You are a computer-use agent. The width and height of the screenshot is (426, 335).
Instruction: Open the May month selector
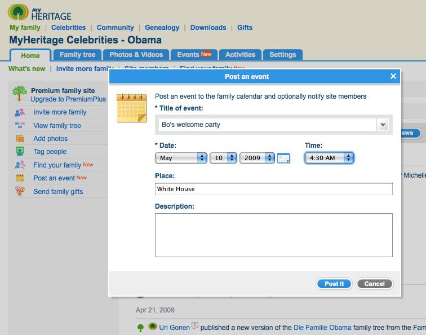click(181, 158)
